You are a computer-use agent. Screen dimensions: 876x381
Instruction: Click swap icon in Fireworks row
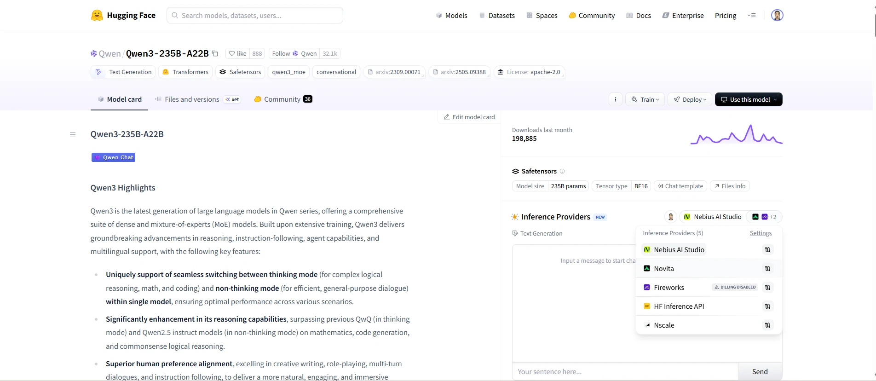[x=767, y=288]
